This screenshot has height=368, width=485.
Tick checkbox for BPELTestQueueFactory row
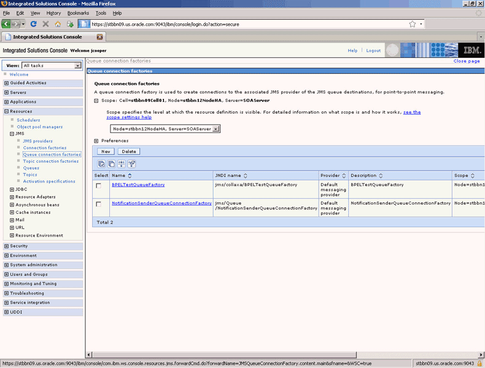pyautogui.click(x=98, y=186)
